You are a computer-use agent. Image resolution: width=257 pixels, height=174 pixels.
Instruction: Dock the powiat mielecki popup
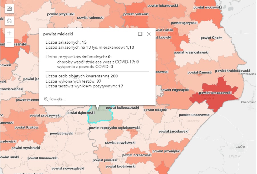pos(140,34)
